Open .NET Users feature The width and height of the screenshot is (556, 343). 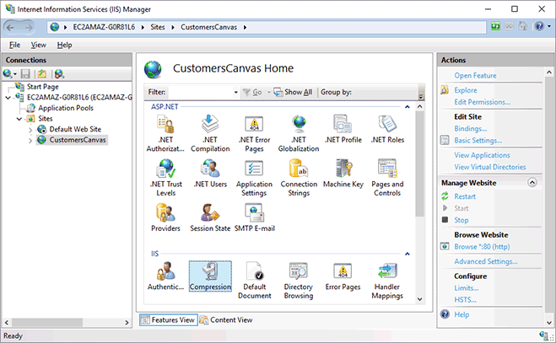click(x=210, y=173)
